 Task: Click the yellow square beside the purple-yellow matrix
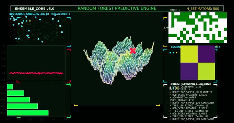(177, 53)
